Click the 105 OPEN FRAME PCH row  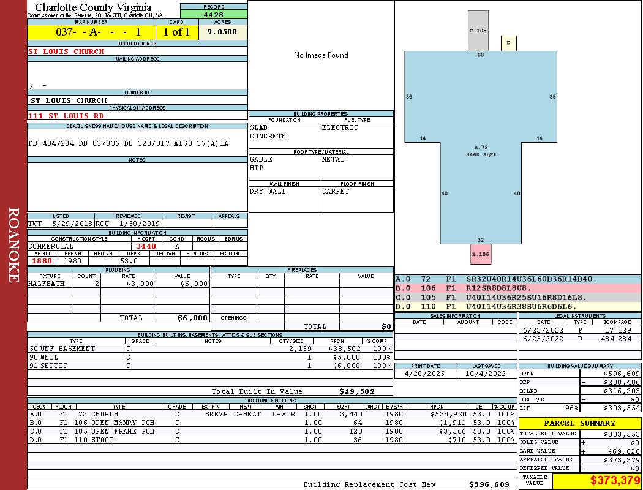[272, 431]
